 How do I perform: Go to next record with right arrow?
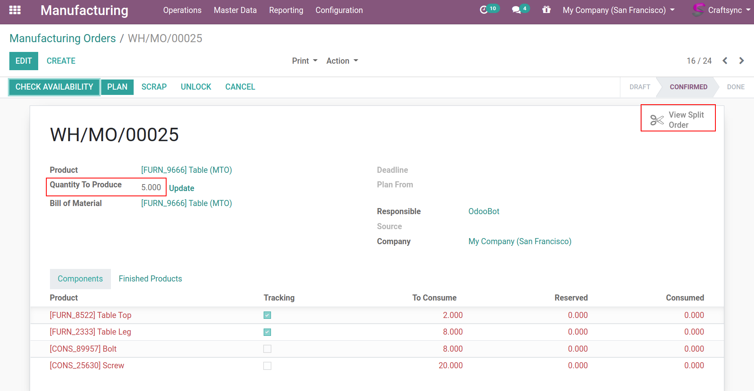pyautogui.click(x=741, y=61)
